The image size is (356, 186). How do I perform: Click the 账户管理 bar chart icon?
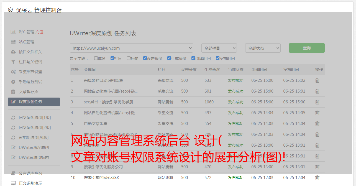point(13,32)
